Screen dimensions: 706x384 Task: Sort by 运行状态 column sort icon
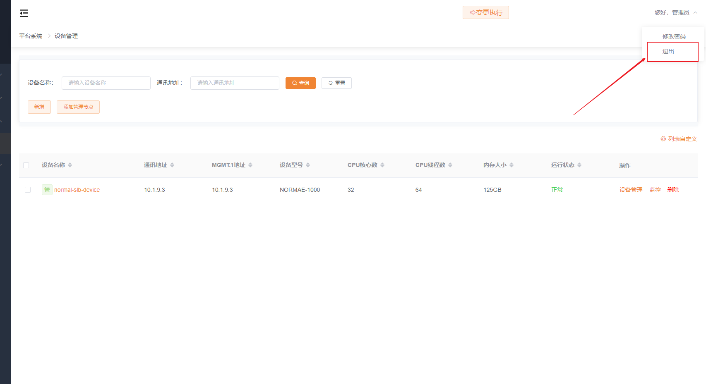tap(579, 165)
